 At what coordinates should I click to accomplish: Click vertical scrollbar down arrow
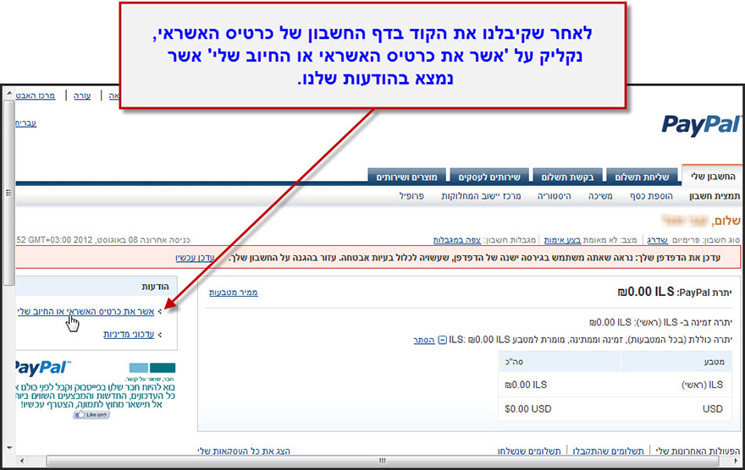point(9,447)
